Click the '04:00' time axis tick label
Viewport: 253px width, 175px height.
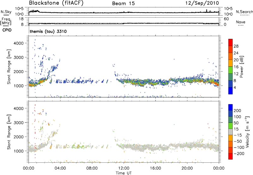[60, 168]
